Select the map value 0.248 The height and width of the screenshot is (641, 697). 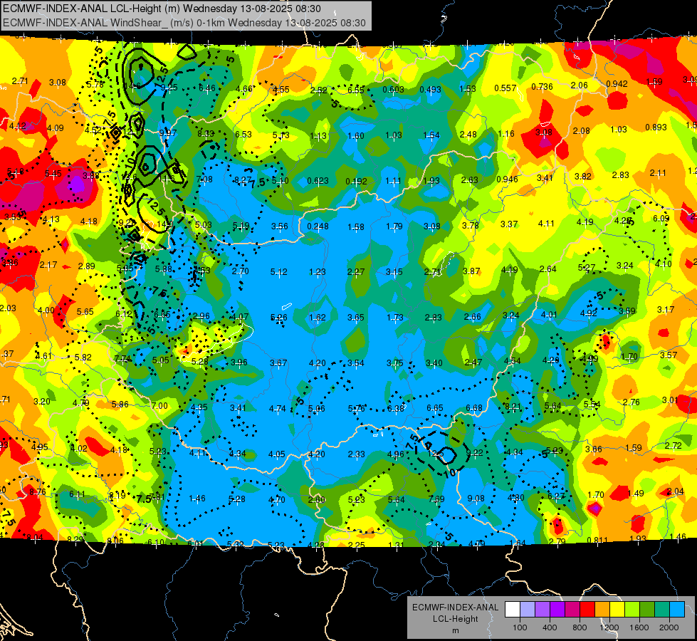point(318,226)
